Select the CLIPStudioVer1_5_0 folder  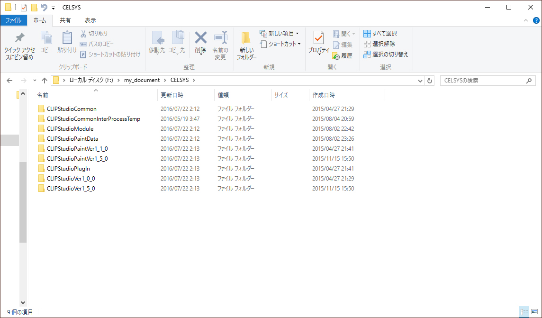66,189
